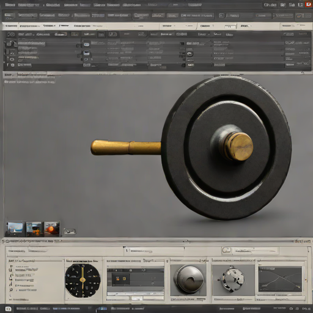
Task: Open the curve graph preview thumbnail
Action: tap(280, 279)
